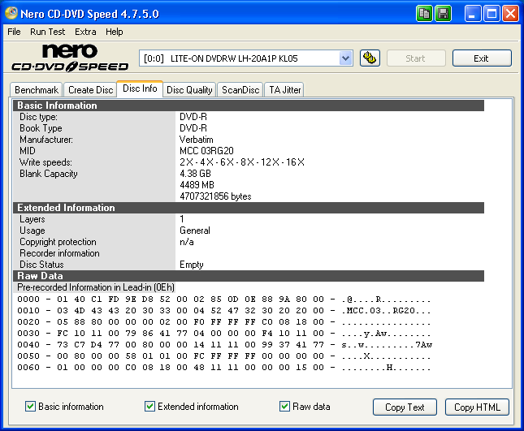Minimize the Nero CD-DVD Speed window
Image resolution: width=524 pixels, height=431 pixels.
[474, 14]
